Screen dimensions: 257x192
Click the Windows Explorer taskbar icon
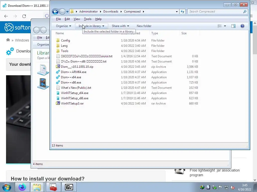[x=37, y=187]
